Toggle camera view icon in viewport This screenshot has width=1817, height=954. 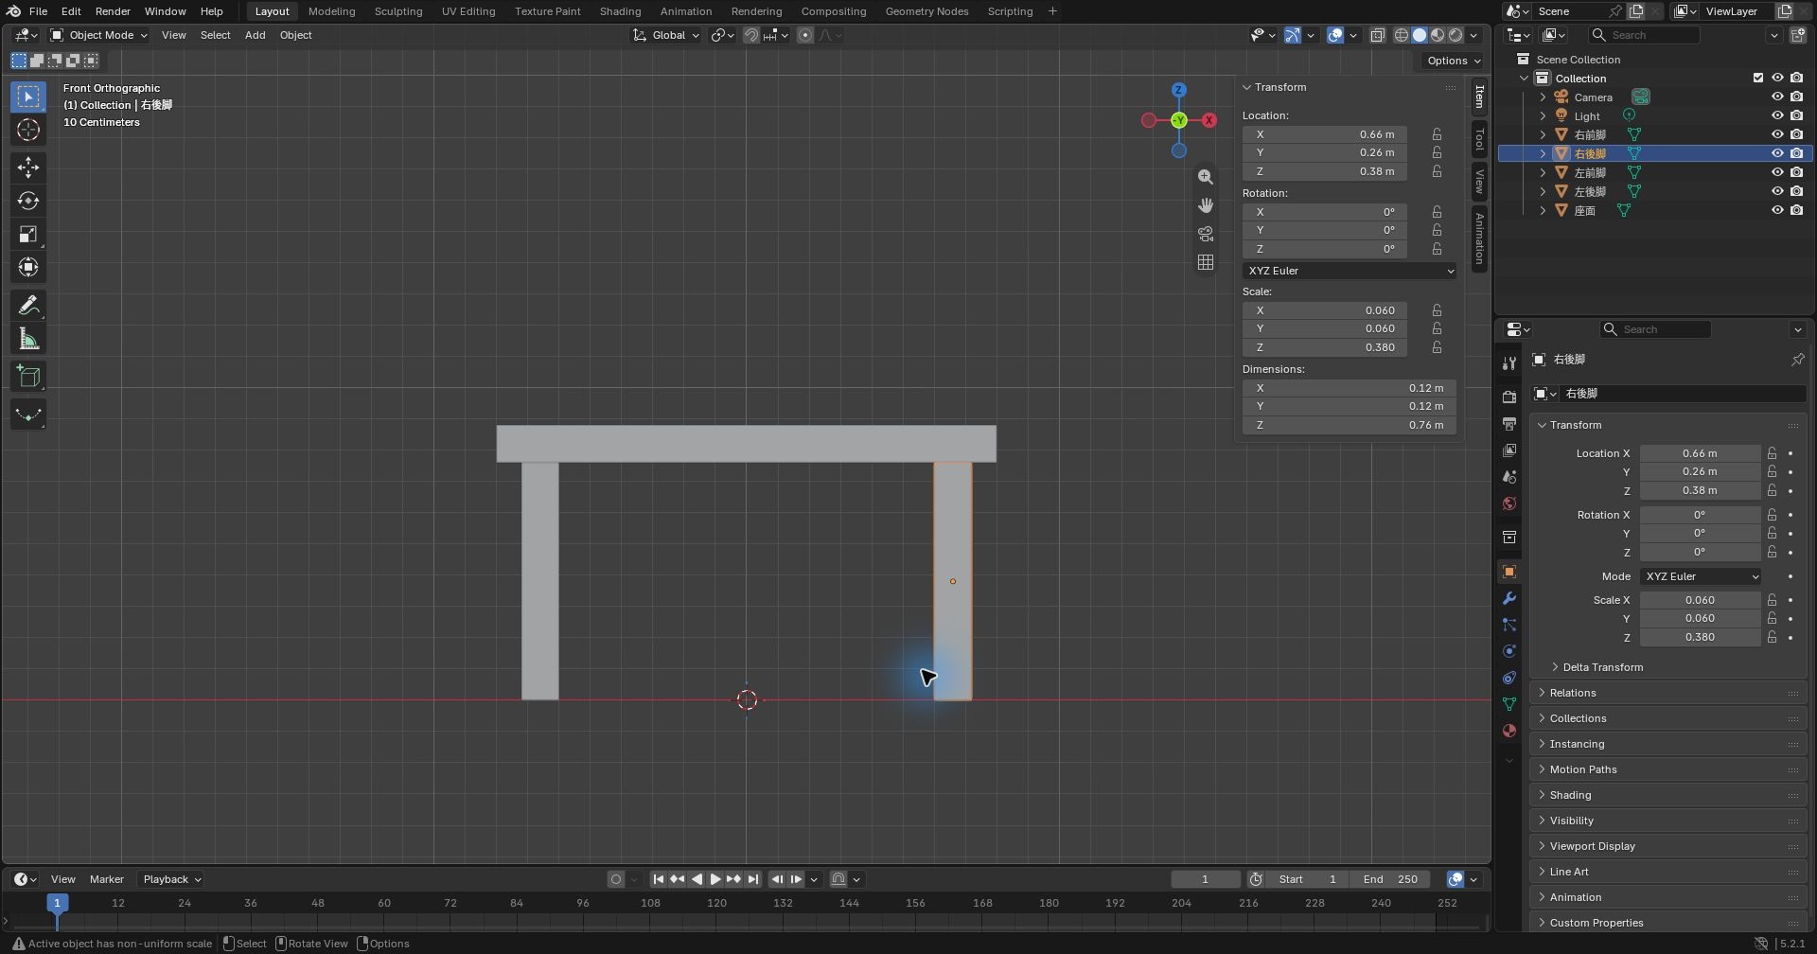point(1205,234)
